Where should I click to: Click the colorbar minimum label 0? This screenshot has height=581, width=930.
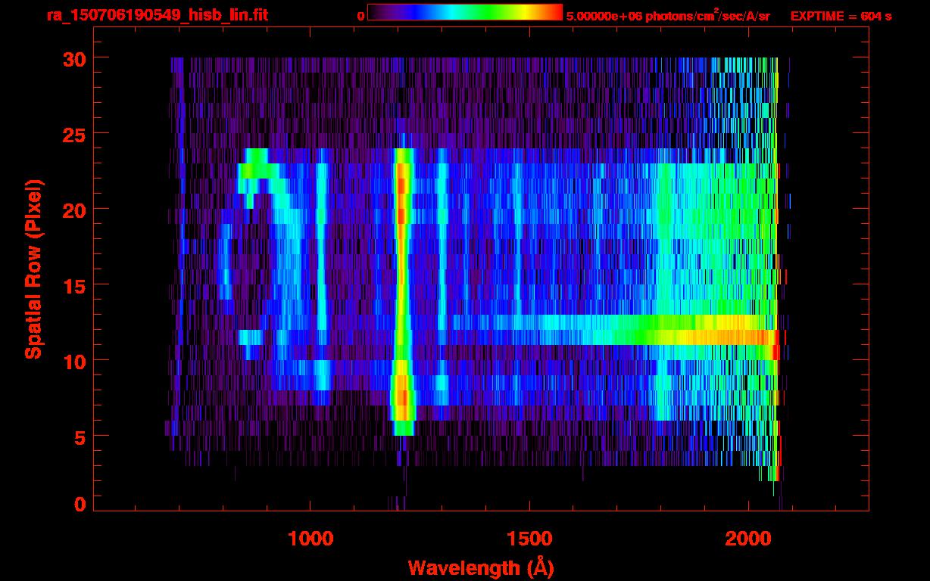360,16
